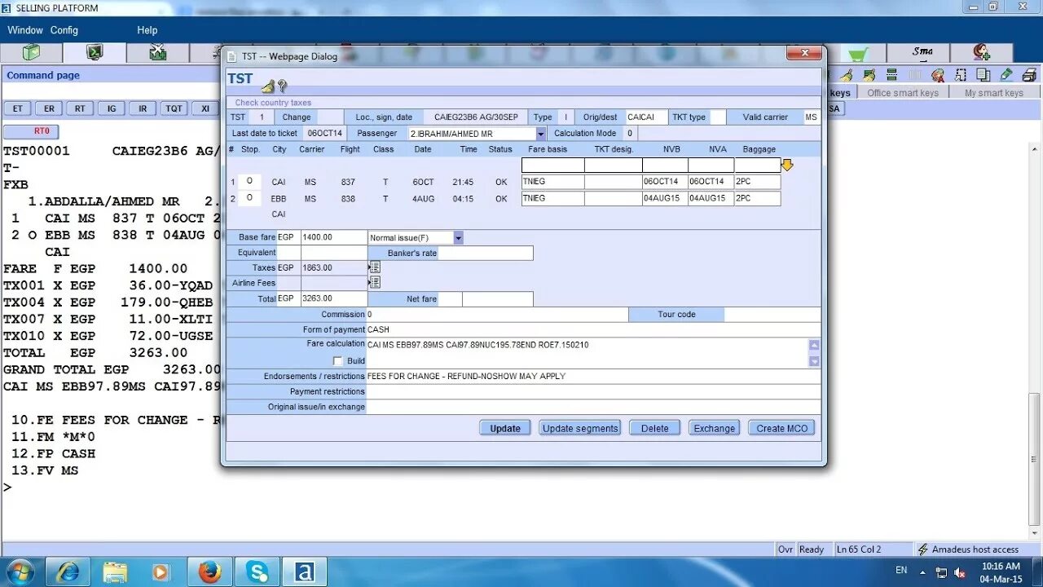This screenshot has width=1043, height=587.
Task: Open the Help menu
Action: (x=147, y=30)
